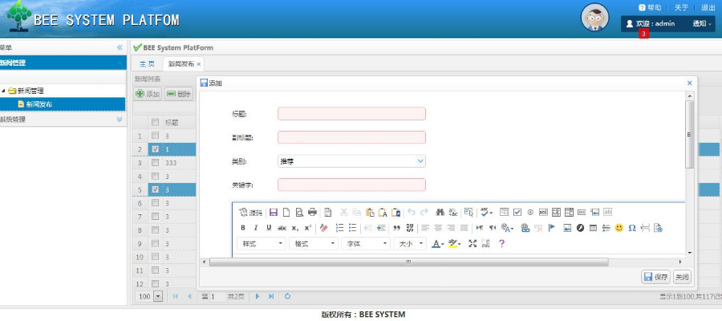The image size is (722, 321).
Task: Click the Replace icon in the editor
Action: pos(453,213)
